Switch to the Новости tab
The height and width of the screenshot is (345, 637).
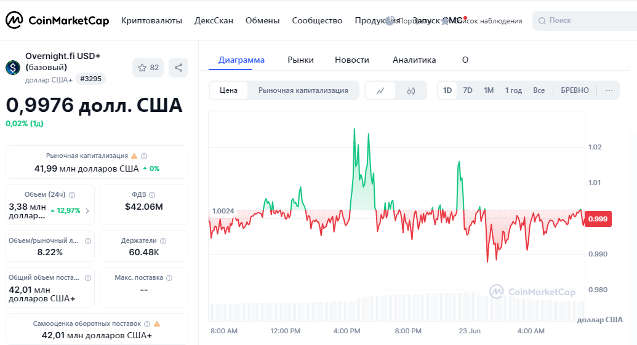[352, 60]
